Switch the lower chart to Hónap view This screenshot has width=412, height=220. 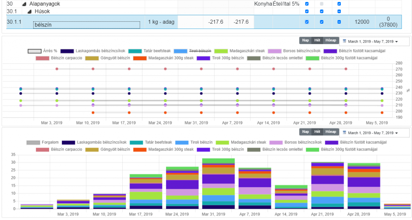point(330,132)
